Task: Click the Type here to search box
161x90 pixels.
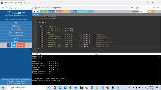Action: [x=26, y=88]
